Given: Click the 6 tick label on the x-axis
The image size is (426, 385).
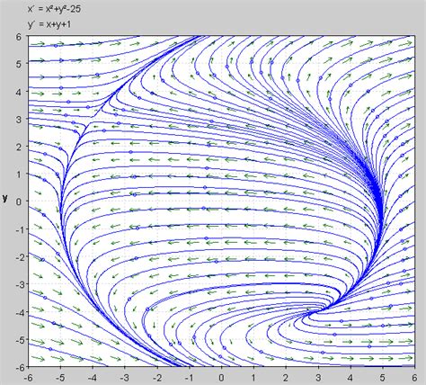Looking at the screenshot, I should 414,377.
